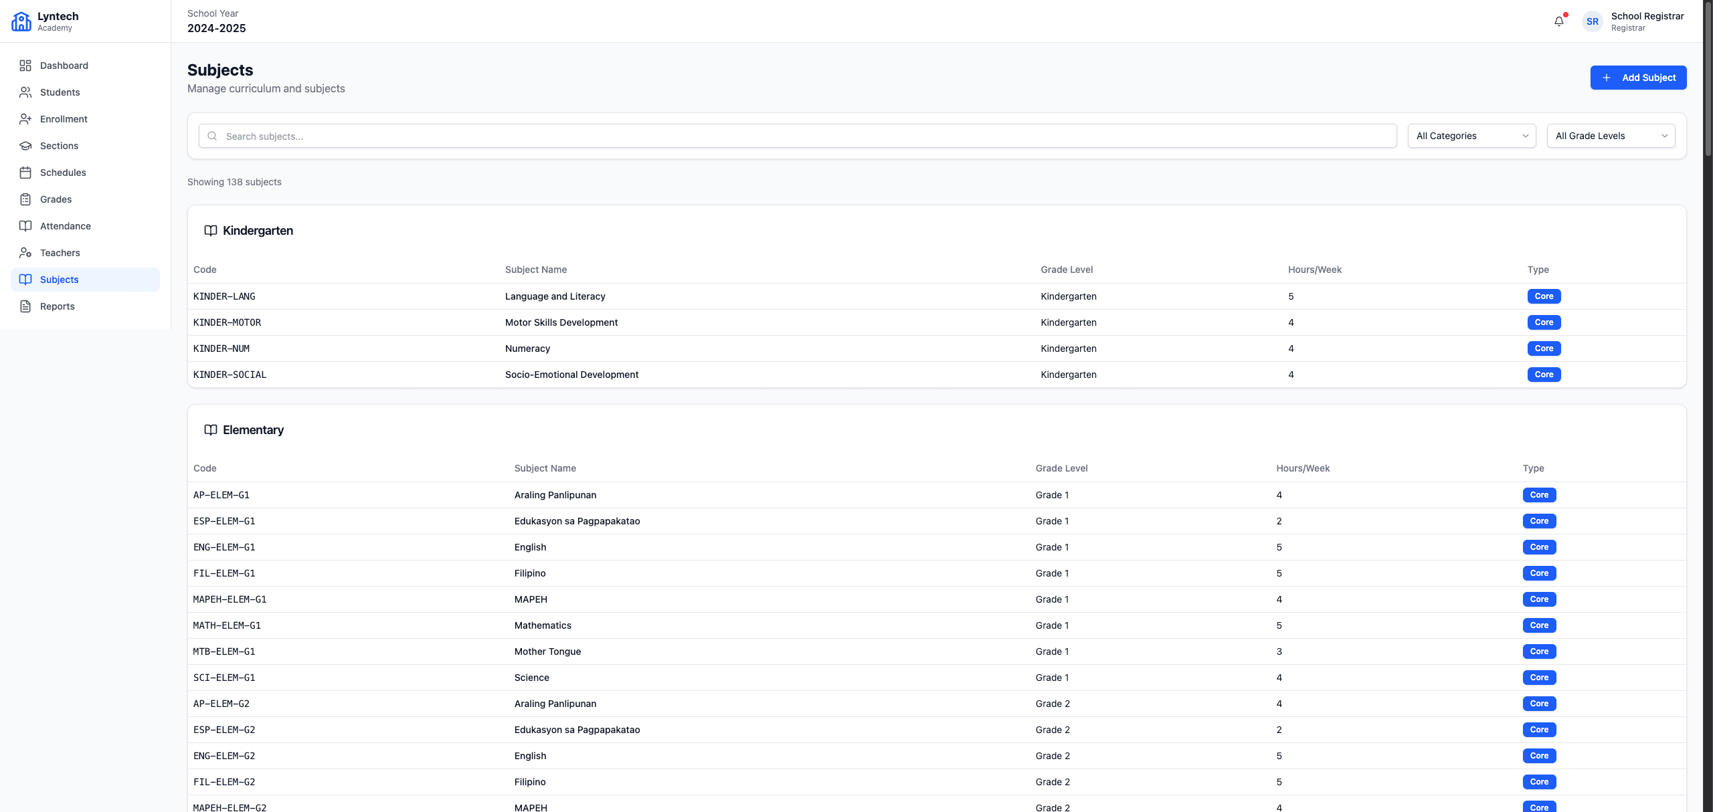Click the page vertical scrollbar
The width and height of the screenshot is (1713, 812).
click(1708, 80)
